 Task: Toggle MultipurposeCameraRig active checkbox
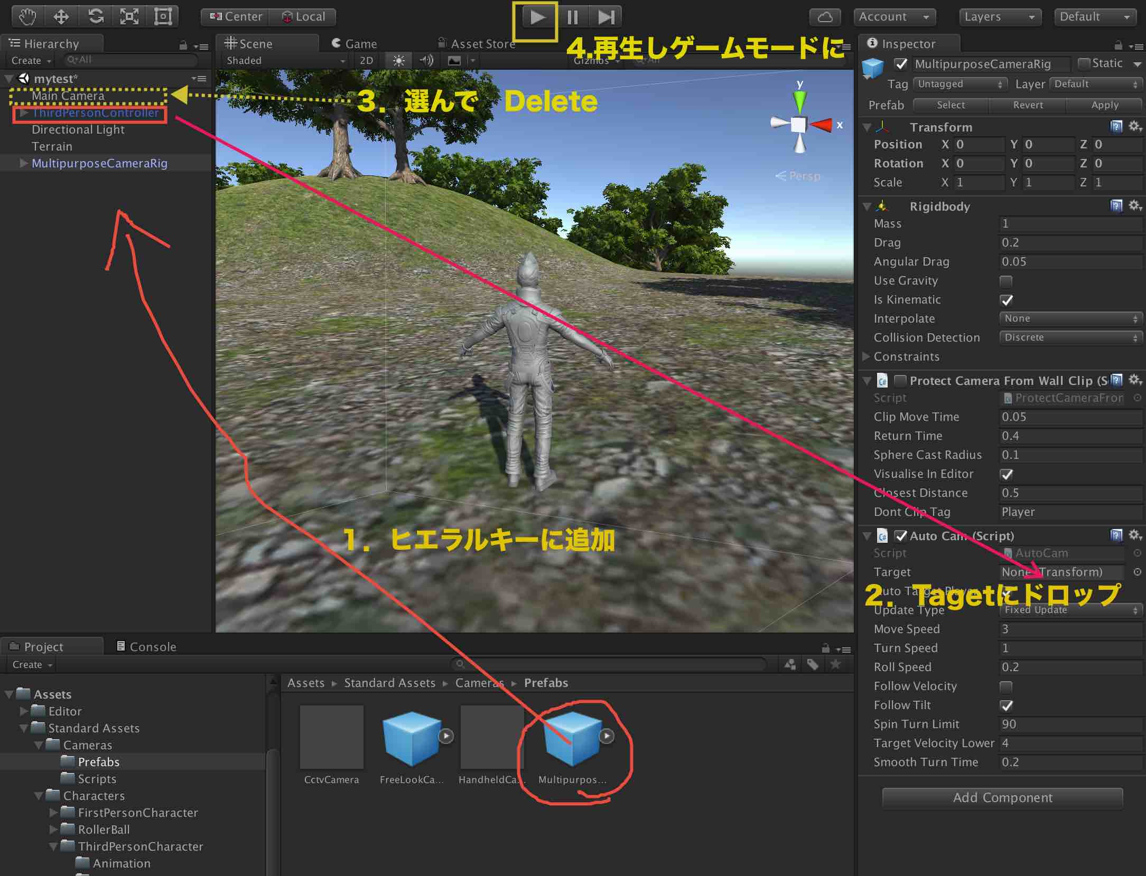pyautogui.click(x=901, y=64)
